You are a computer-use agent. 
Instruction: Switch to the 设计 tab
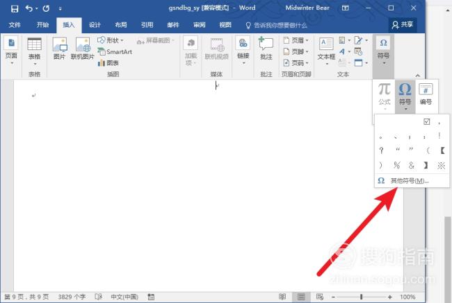pyautogui.click(x=95, y=25)
